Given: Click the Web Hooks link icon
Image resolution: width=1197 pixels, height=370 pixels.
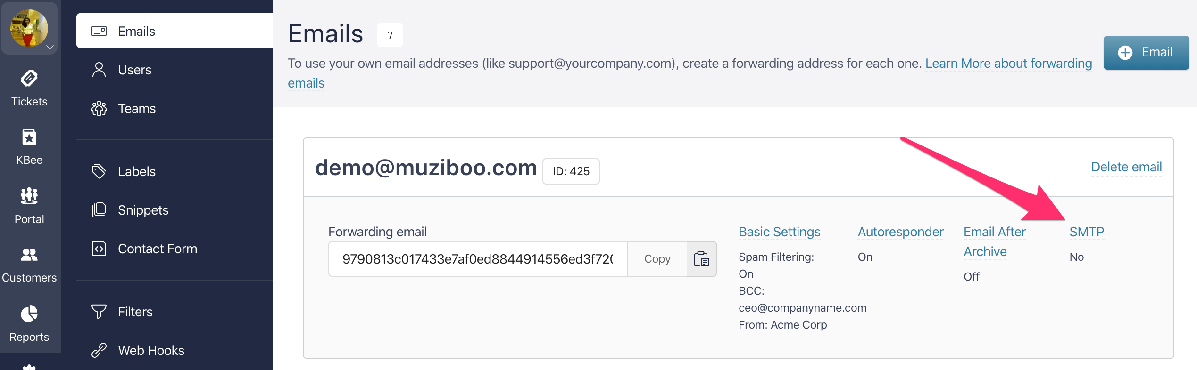Looking at the screenshot, I should [x=99, y=350].
